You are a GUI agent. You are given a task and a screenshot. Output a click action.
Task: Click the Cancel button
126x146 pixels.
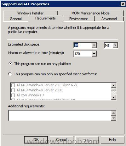pyautogui.click(x=61, y=140)
